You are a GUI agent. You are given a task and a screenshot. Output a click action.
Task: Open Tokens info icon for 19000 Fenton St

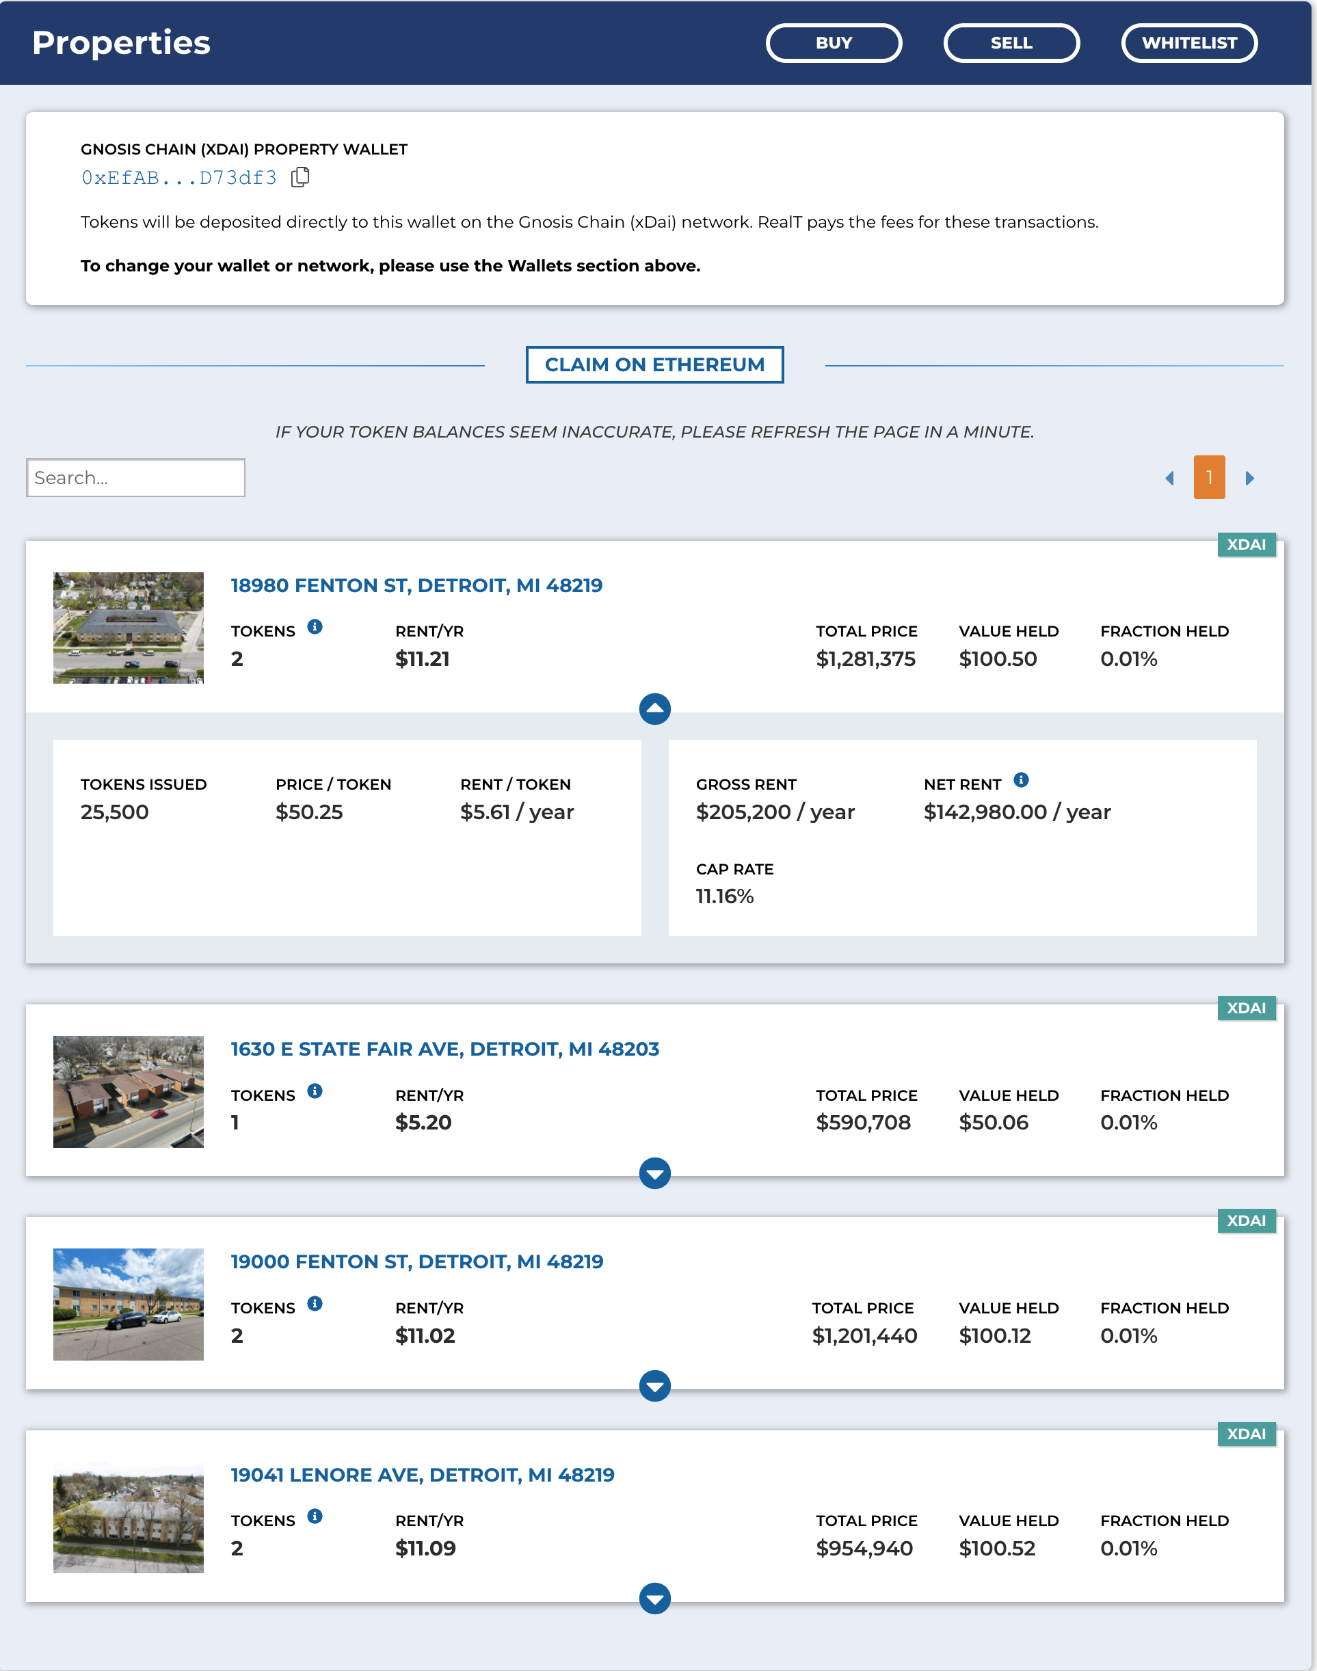315,1303
